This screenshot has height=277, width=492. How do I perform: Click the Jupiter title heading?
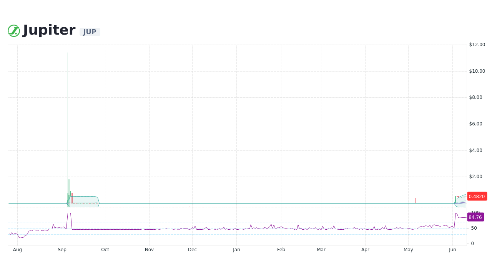[49, 30]
